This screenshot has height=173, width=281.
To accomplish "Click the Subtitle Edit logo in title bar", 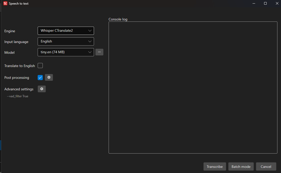I will (x=5, y=4).
